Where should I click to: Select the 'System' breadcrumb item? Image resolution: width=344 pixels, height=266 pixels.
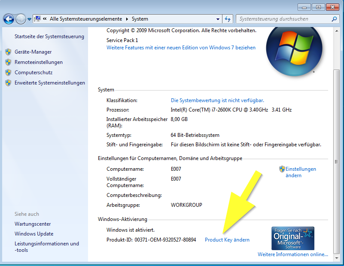point(140,19)
